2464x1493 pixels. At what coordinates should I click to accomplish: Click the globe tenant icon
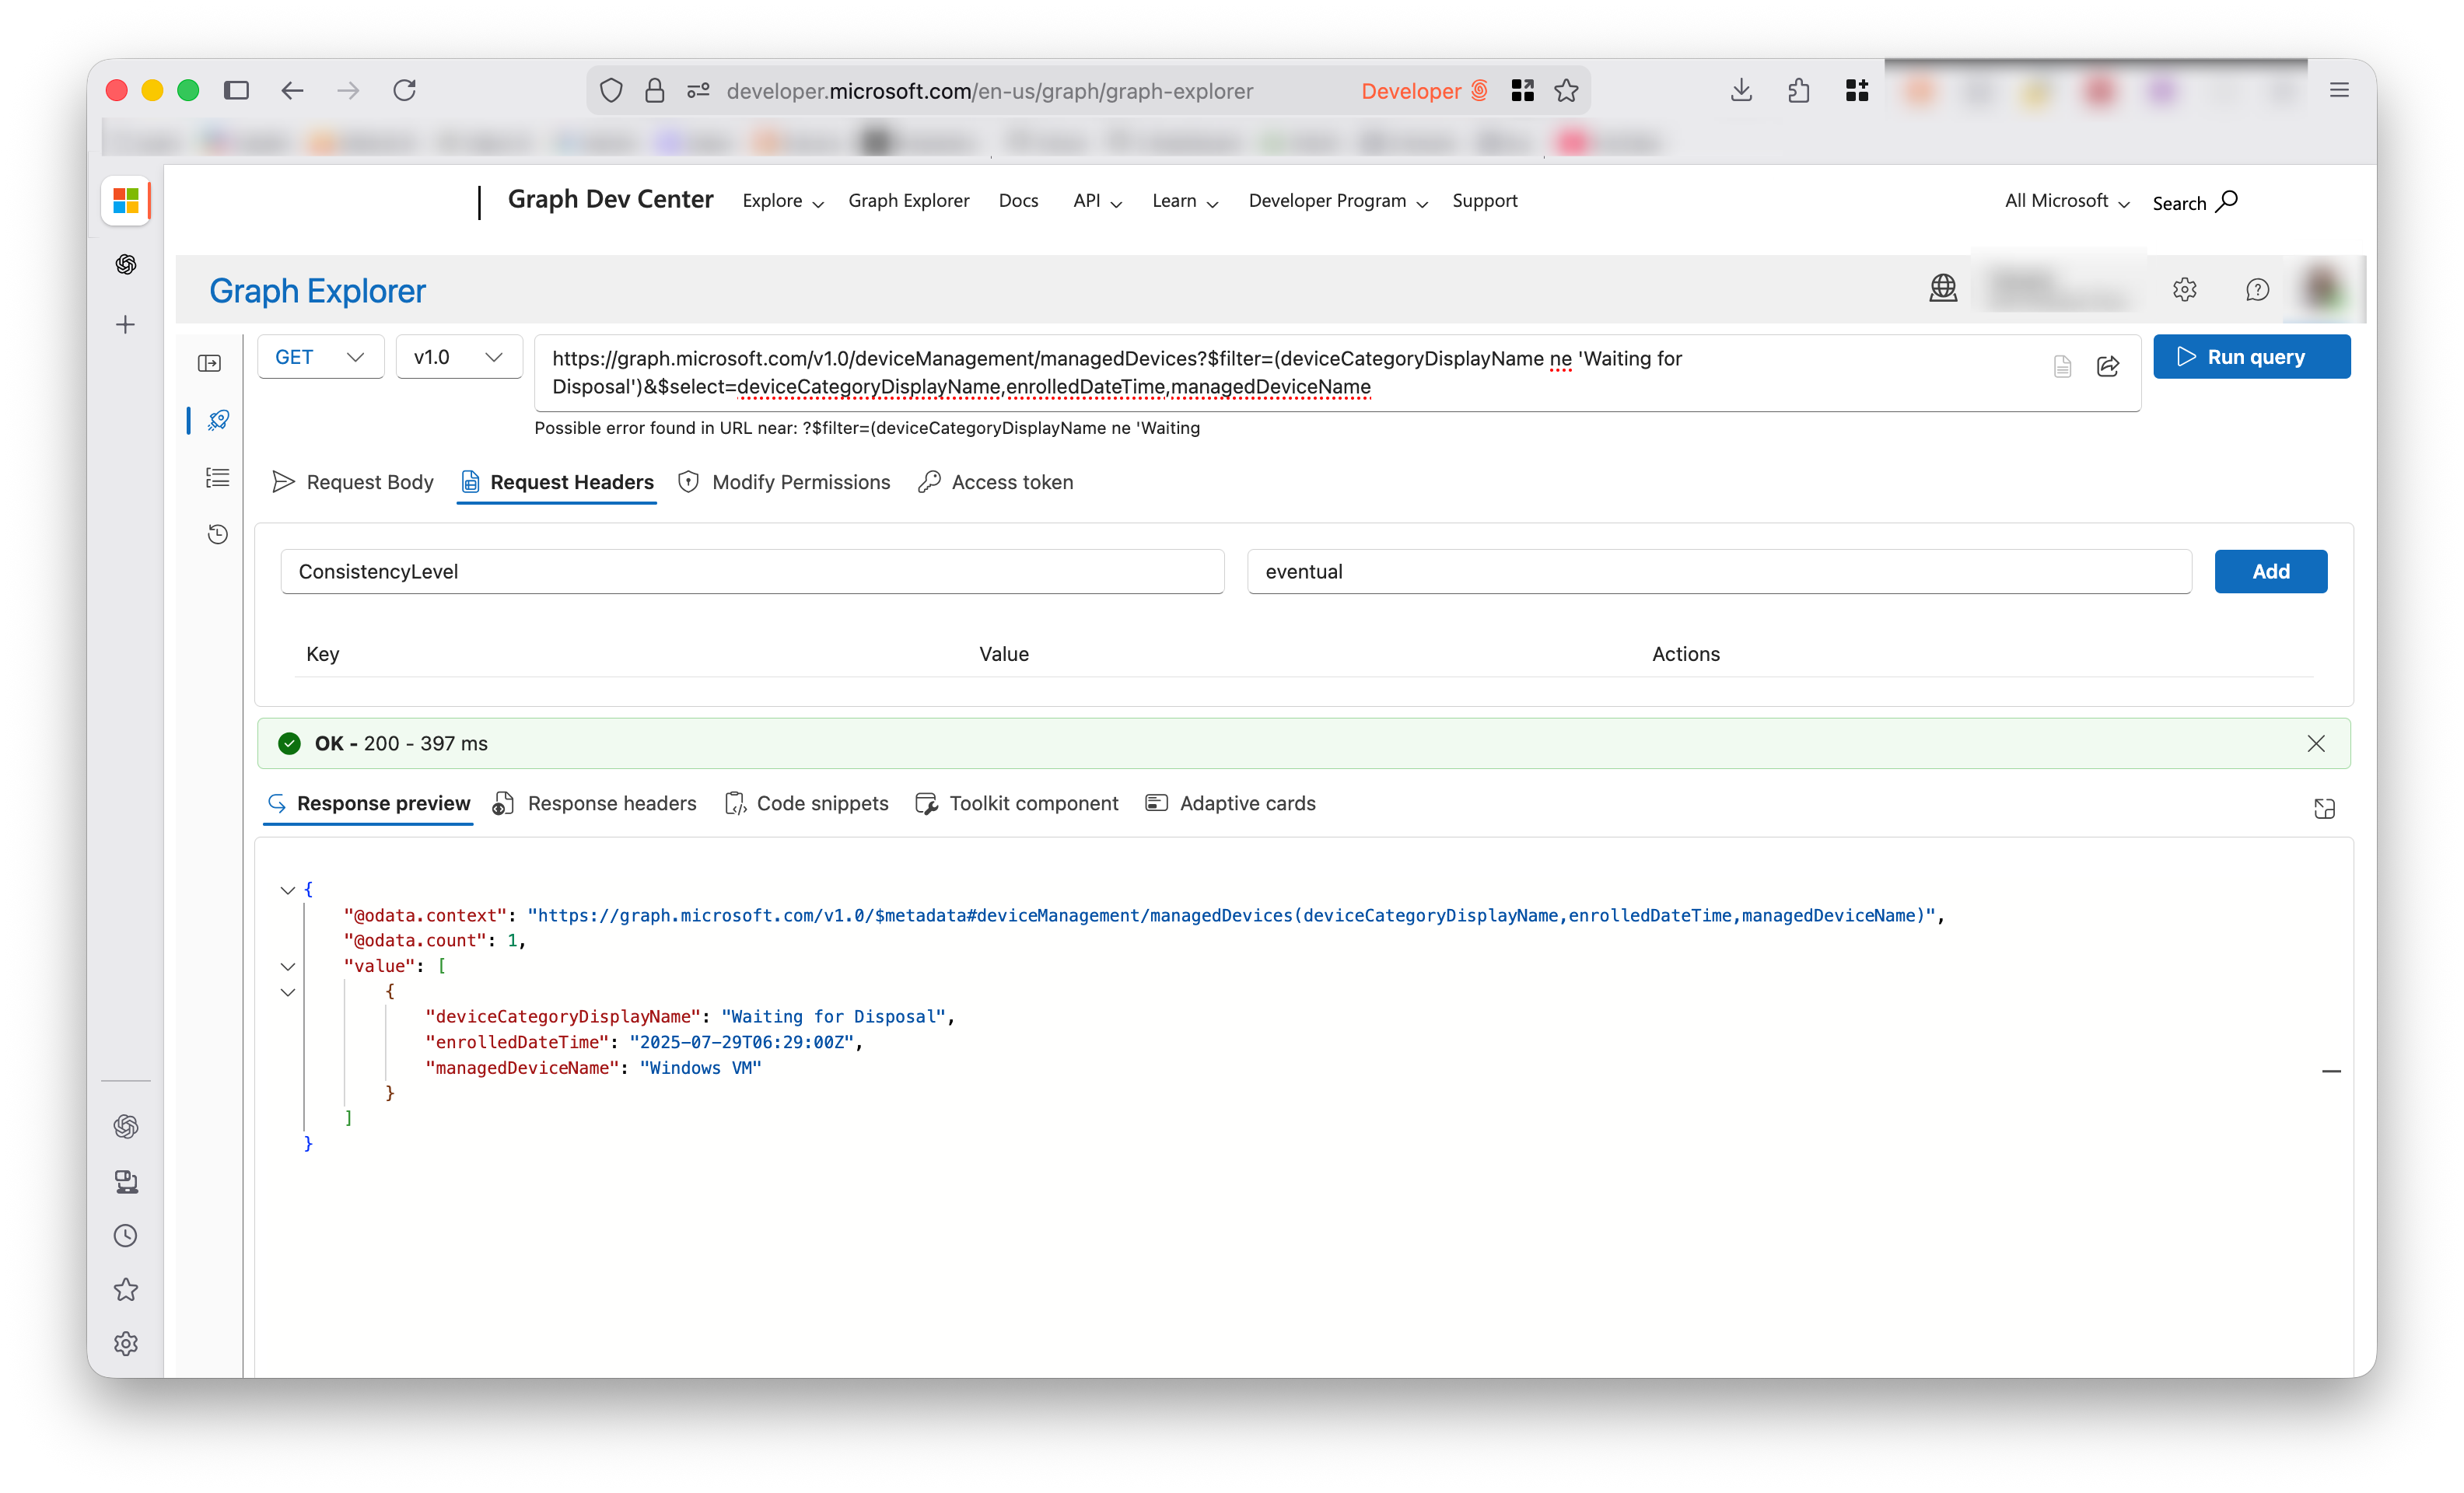coord(1942,289)
